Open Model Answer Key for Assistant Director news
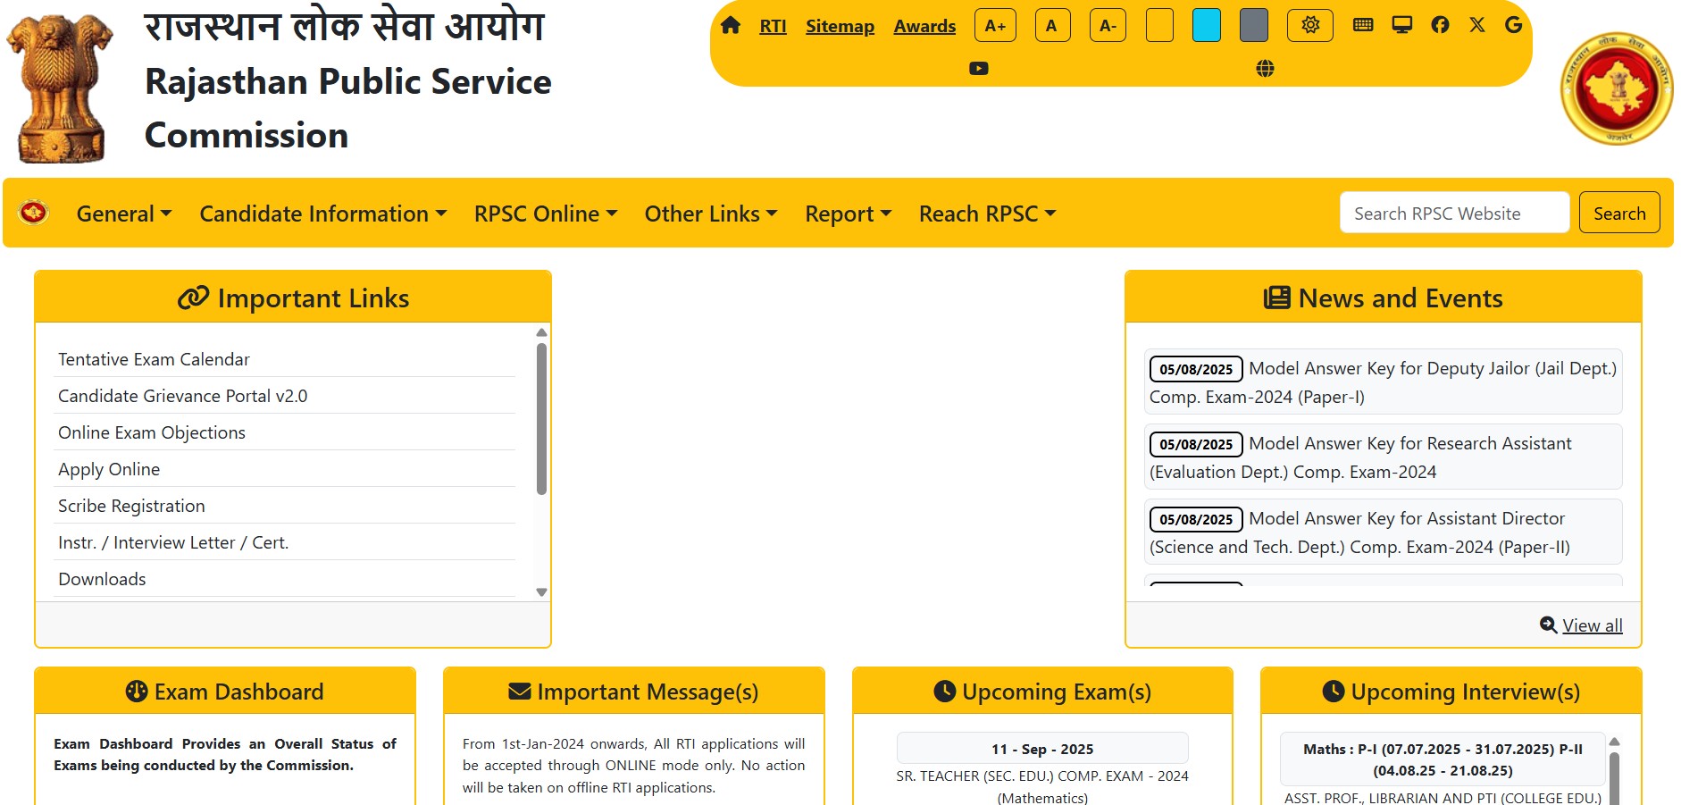 [x=1383, y=532]
